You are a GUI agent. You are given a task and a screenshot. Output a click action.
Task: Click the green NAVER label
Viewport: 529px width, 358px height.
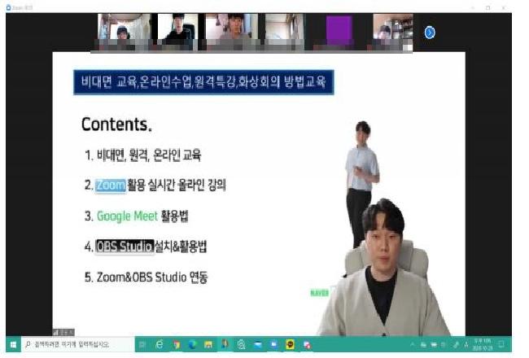tap(319, 293)
